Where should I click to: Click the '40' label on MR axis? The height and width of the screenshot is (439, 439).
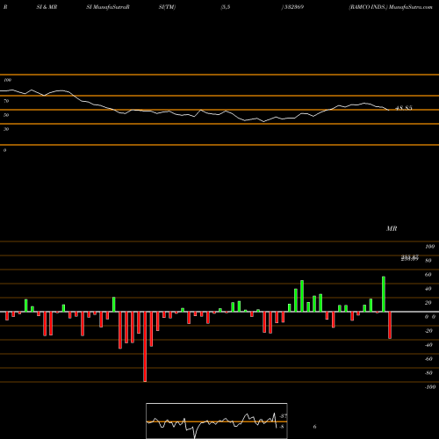[428, 289]
